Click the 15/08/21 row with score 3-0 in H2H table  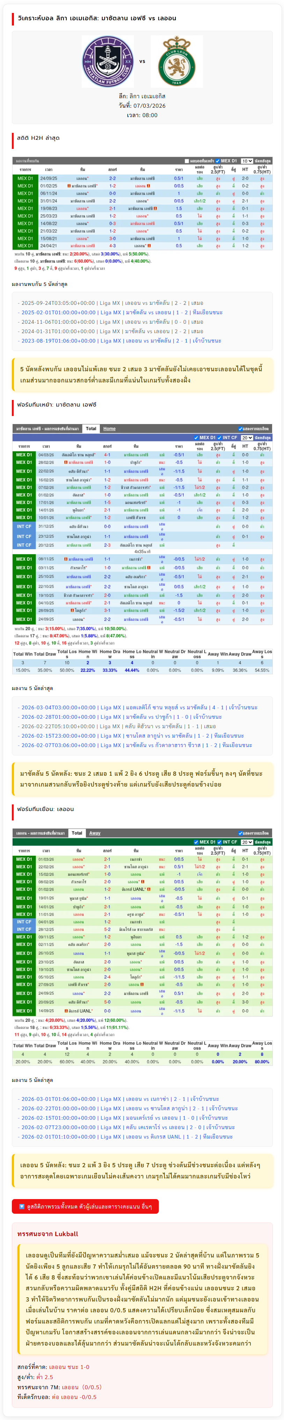[142, 239]
